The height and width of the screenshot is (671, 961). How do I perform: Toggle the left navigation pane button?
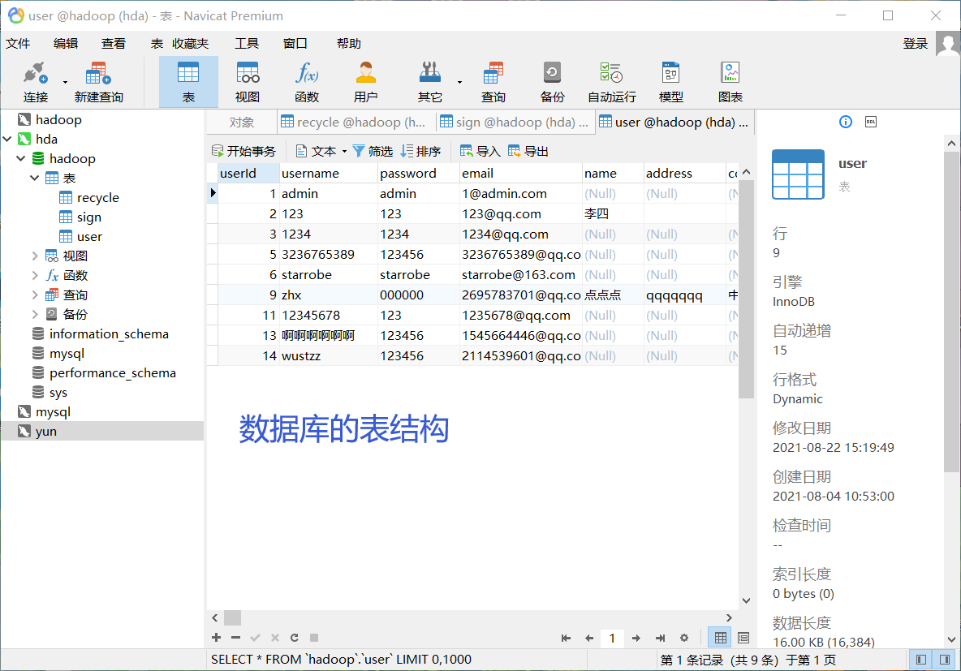tap(921, 660)
